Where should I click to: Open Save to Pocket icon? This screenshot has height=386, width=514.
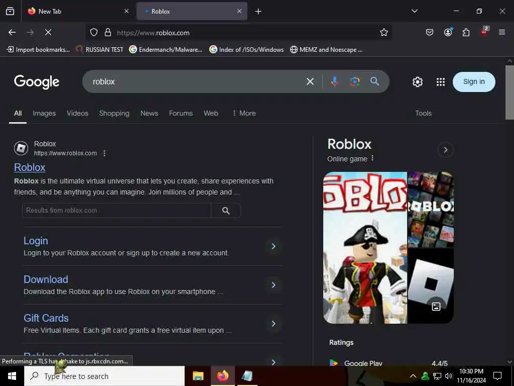(x=430, y=32)
